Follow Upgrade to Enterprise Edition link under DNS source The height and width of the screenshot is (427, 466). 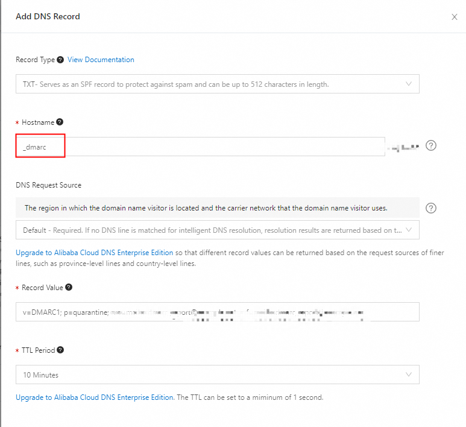pos(94,253)
